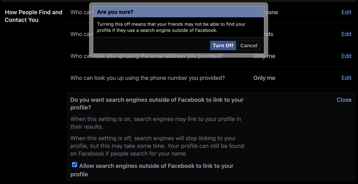Uncheck Allow search engines to link checkbox

[x=75, y=165]
